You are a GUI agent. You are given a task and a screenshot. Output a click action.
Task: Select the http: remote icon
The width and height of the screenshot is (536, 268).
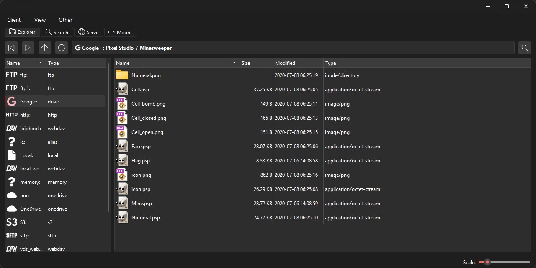tap(12, 115)
